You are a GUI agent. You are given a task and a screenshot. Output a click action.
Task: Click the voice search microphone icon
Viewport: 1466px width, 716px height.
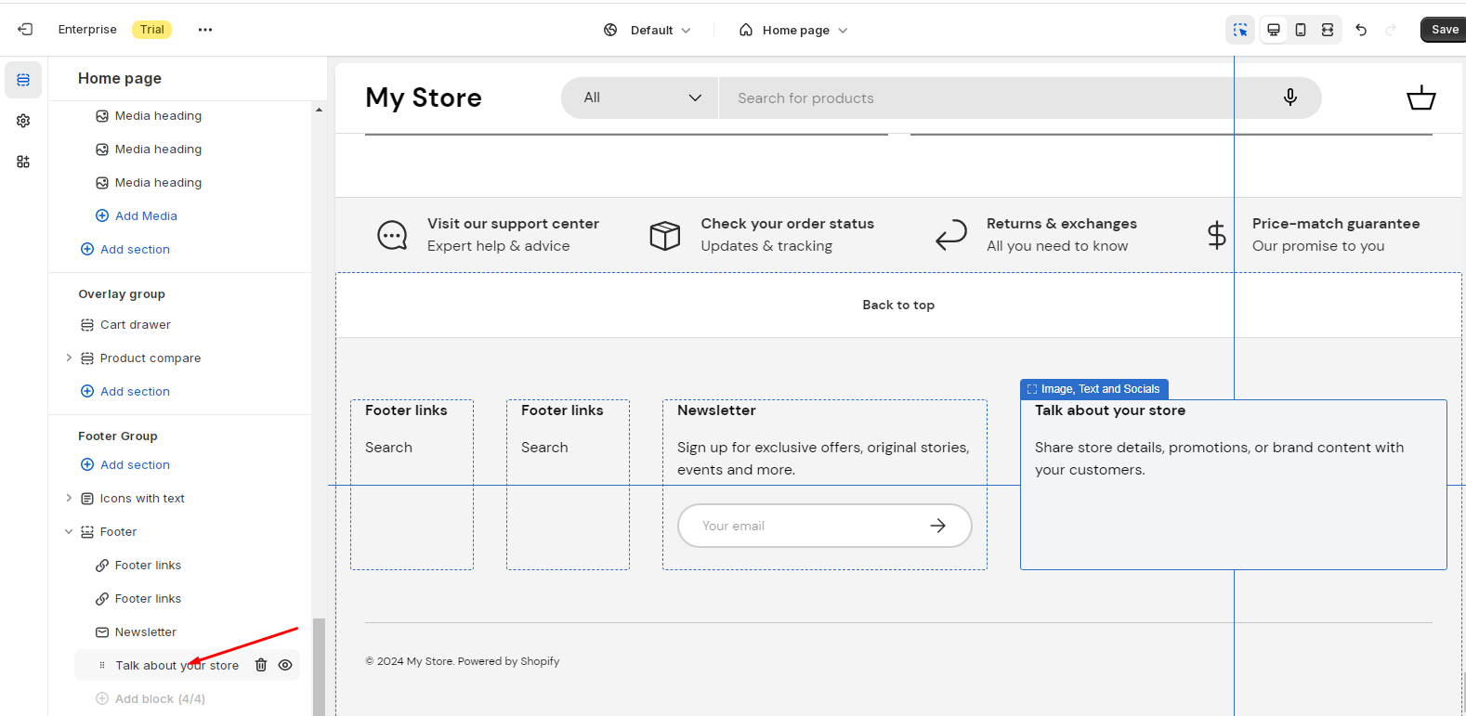tap(1290, 98)
